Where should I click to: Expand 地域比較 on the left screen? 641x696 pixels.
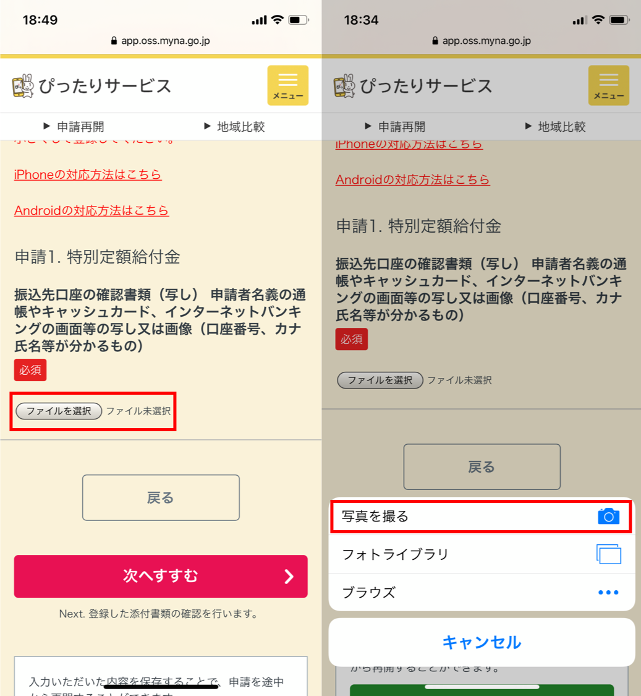tap(234, 126)
